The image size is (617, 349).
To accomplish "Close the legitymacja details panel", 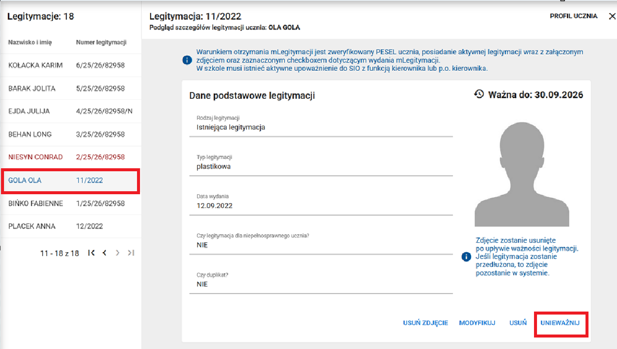I will (x=612, y=15).
